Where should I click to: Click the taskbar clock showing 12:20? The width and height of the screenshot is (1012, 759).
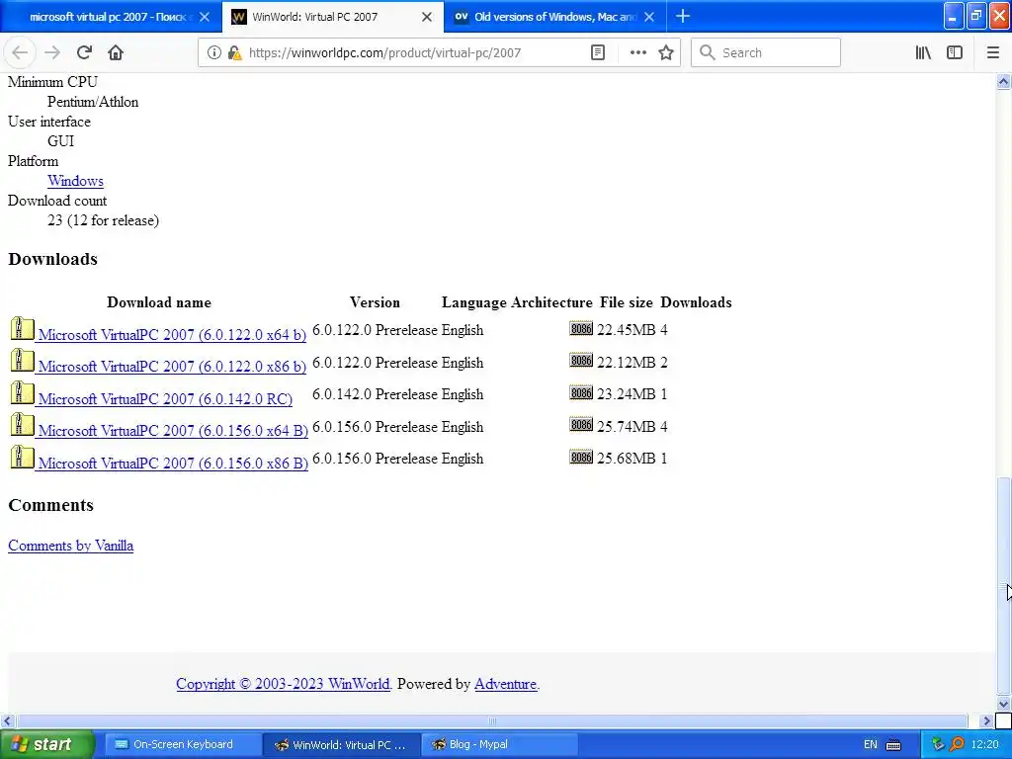click(x=984, y=744)
